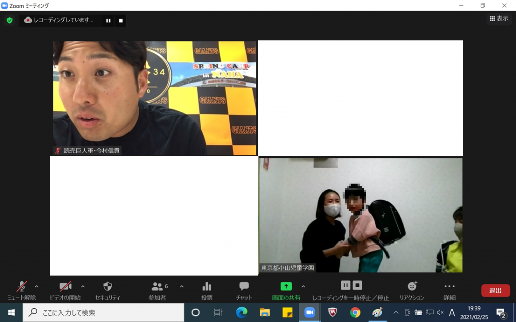
Task: Open the 詳細 more options menu
Action: [449, 291]
